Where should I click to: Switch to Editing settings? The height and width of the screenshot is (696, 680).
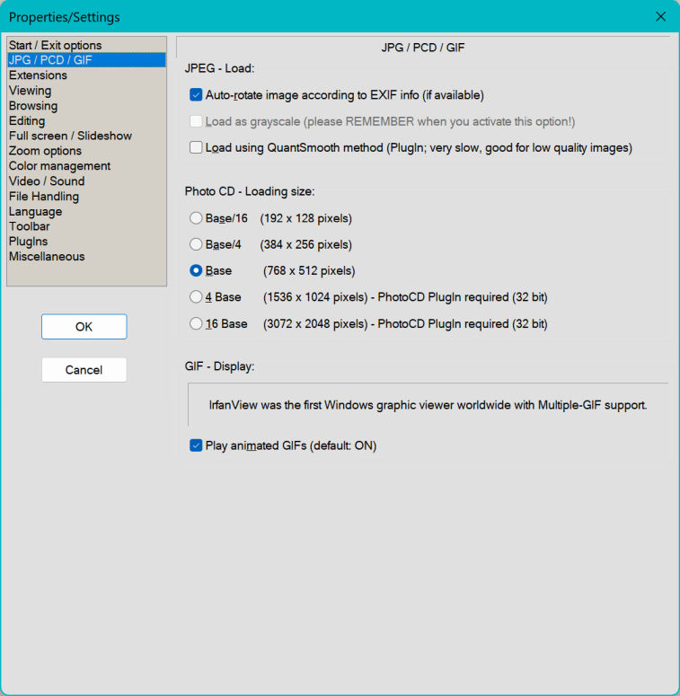(x=27, y=120)
